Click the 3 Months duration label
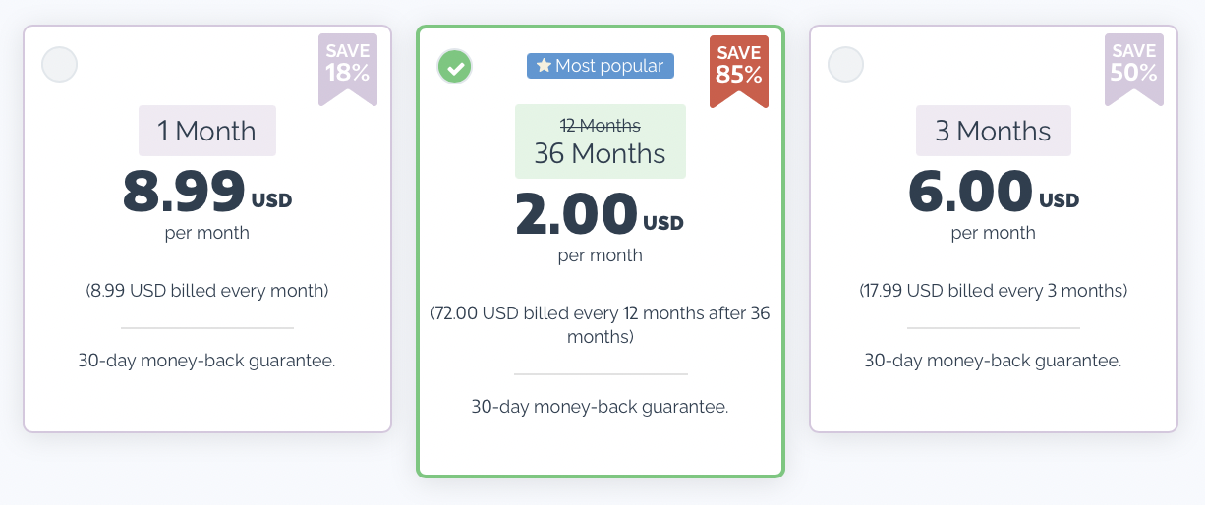 point(993,131)
